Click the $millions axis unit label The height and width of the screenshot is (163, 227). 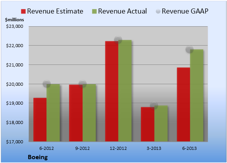pyautogui.click(x=15, y=20)
